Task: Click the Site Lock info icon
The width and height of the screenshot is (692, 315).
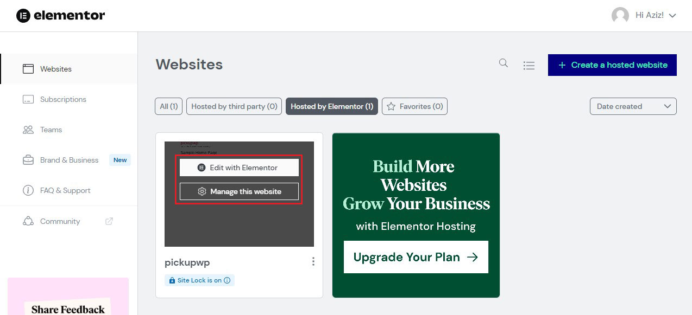Action: point(227,280)
